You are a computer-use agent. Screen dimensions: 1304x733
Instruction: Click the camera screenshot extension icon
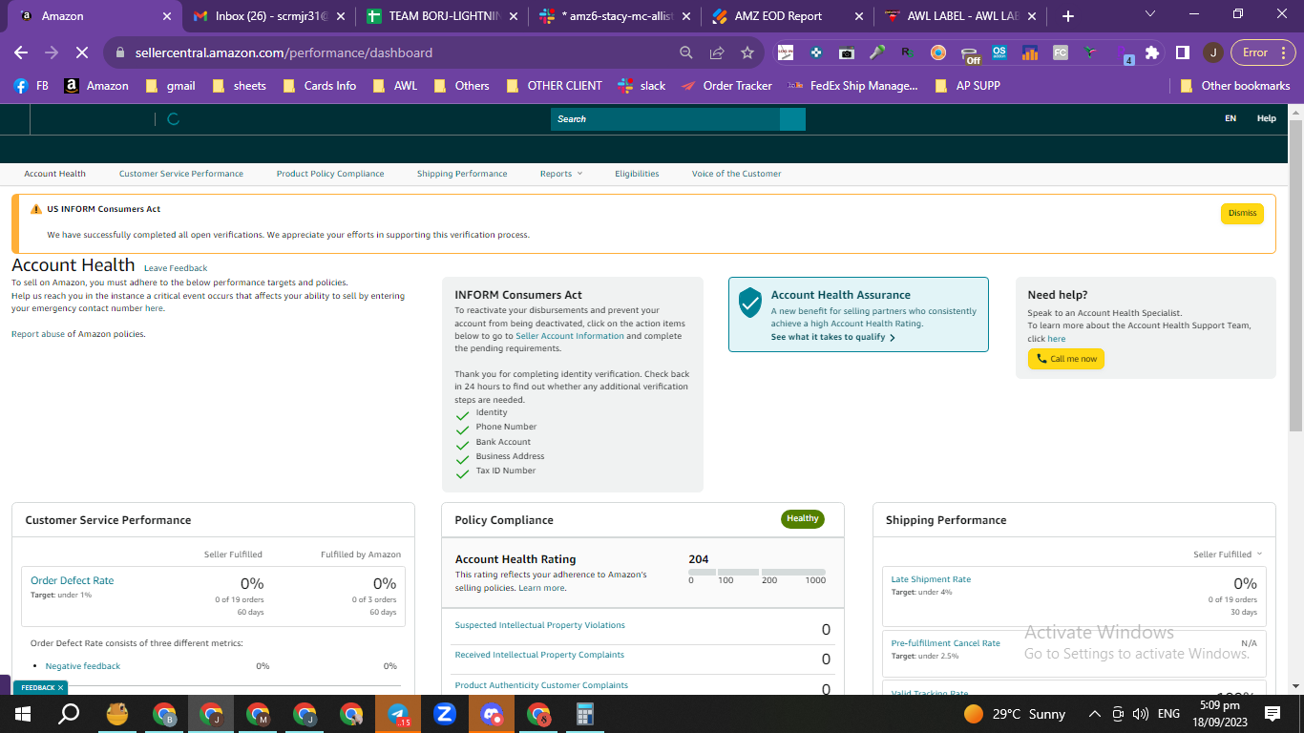point(847,52)
